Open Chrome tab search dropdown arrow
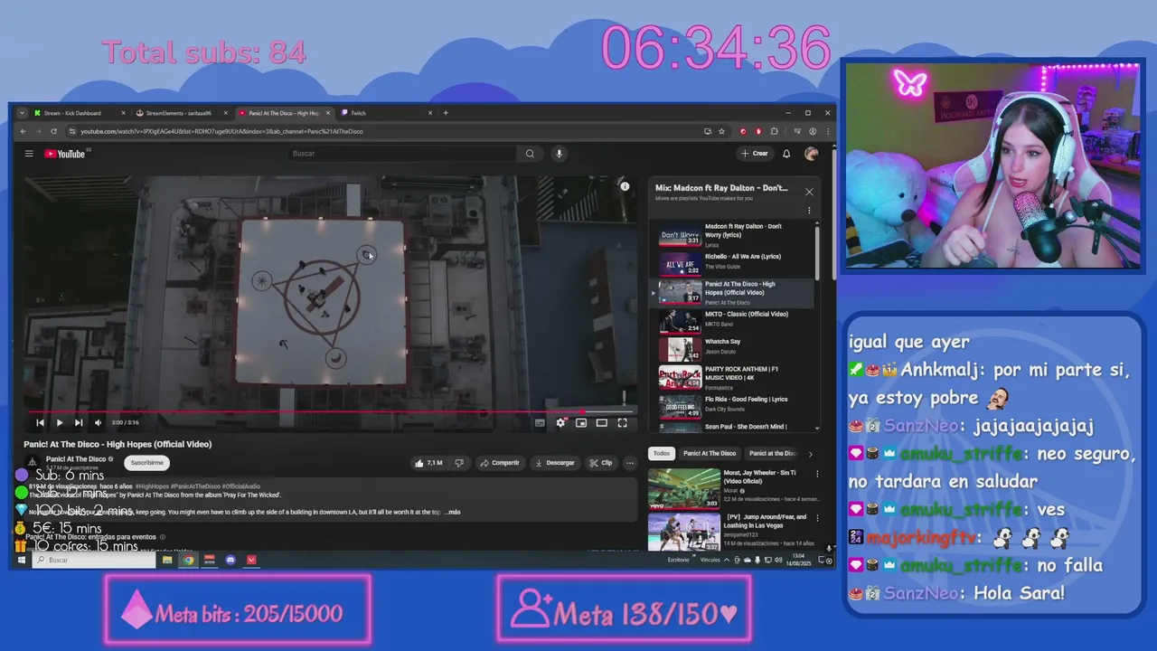 pos(22,113)
